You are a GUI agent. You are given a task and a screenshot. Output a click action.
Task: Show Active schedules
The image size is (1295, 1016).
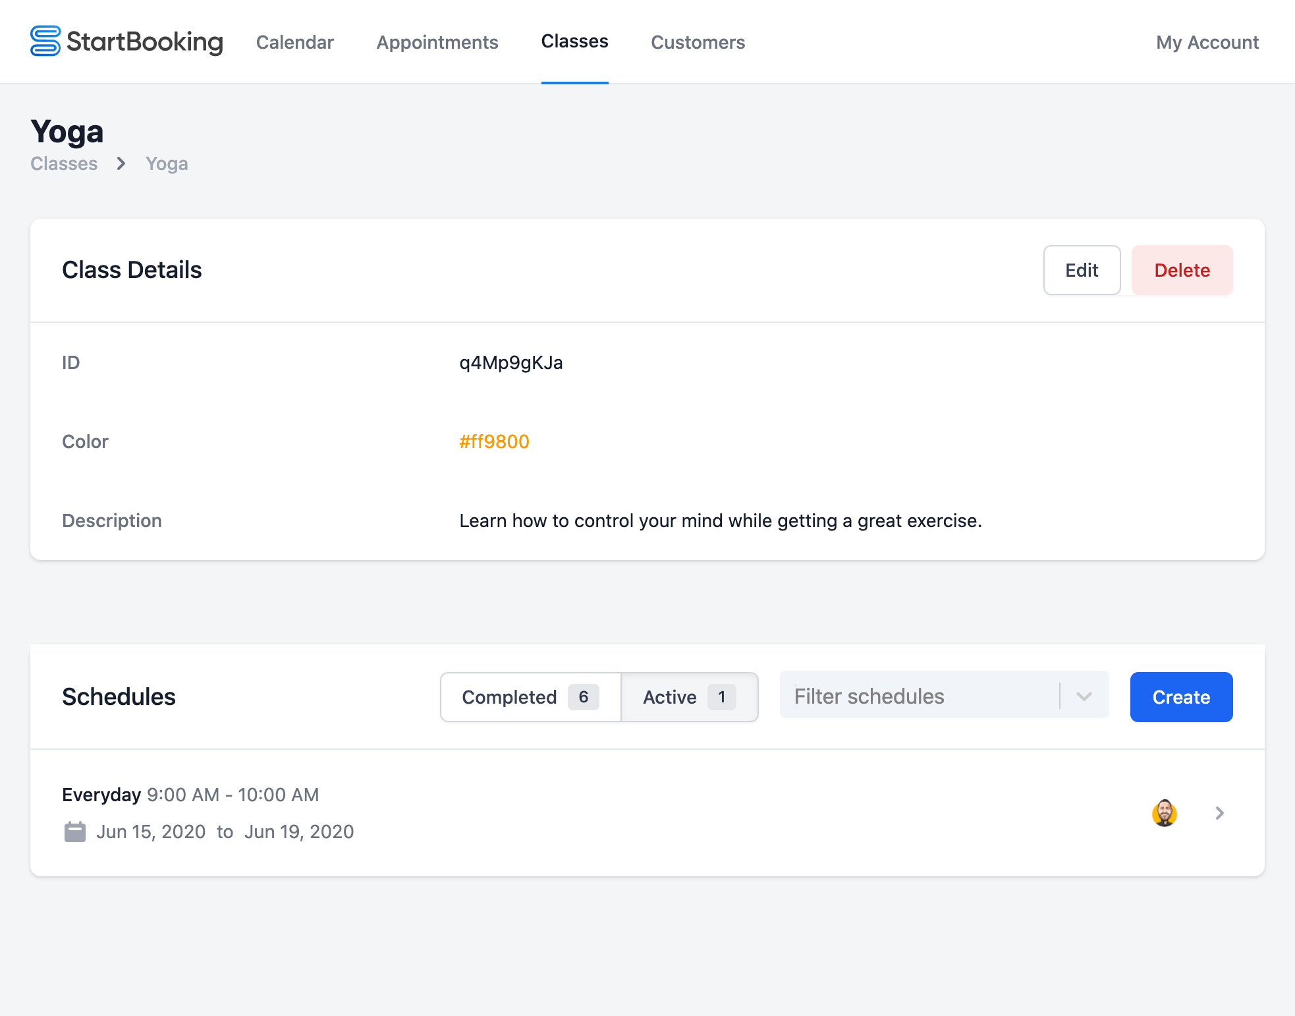(x=689, y=697)
